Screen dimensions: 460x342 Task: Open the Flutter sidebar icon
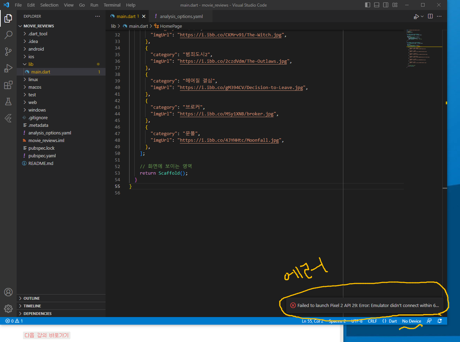click(8, 118)
